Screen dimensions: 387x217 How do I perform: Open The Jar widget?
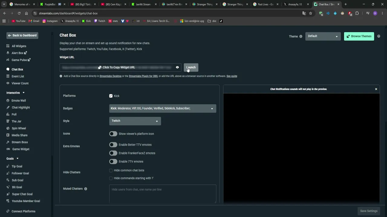pyautogui.click(x=14, y=121)
